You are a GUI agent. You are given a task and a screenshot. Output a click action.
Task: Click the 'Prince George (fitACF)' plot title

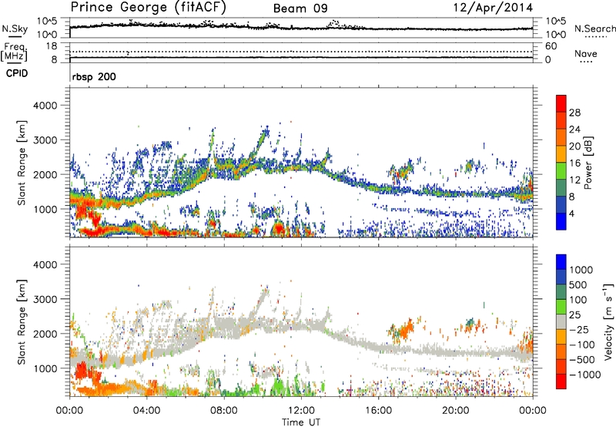(148, 8)
